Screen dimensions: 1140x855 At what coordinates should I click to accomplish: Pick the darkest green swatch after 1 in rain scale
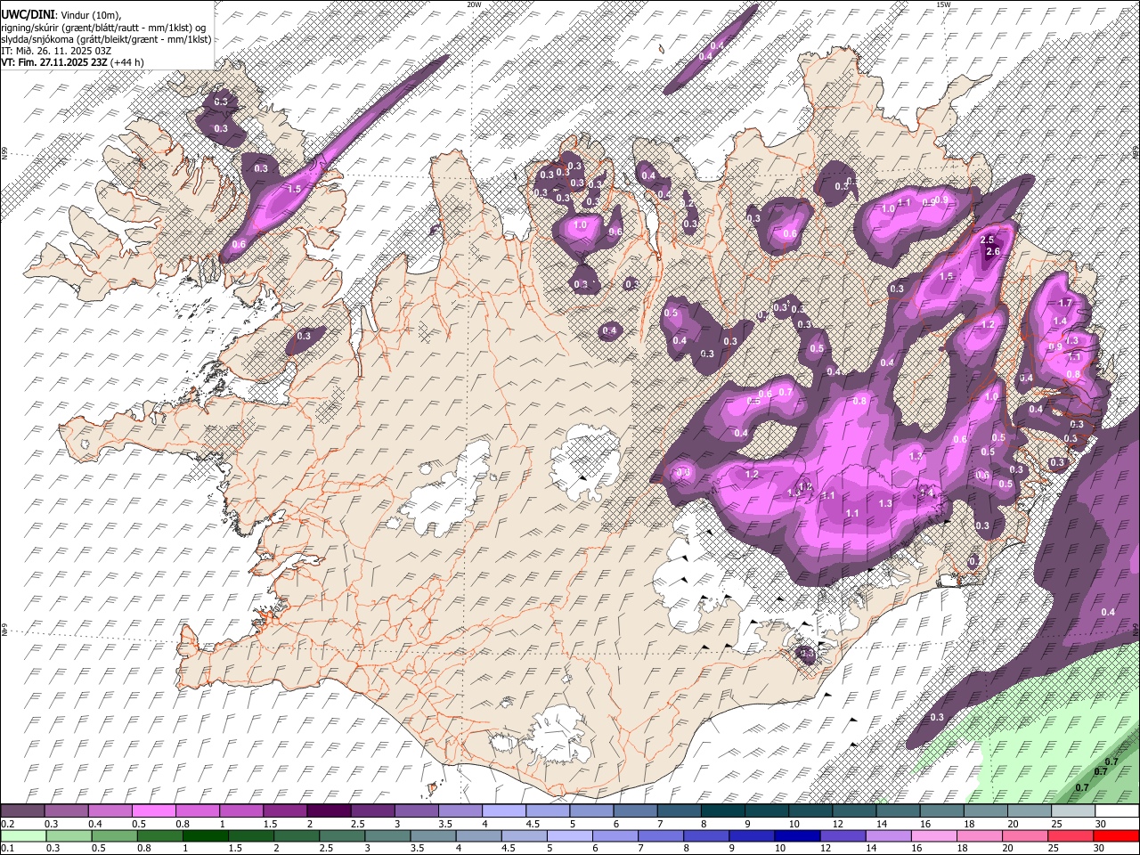(206, 835)
